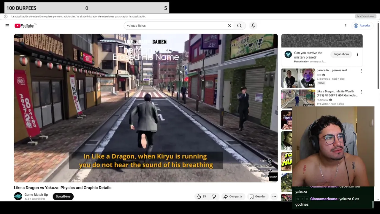380x214 pixels.
Task: Click the 35 likes count
Action: (x=204, y=196)
